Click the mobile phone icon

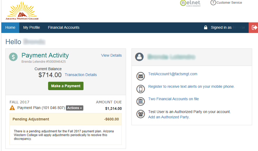click(141, 89)
